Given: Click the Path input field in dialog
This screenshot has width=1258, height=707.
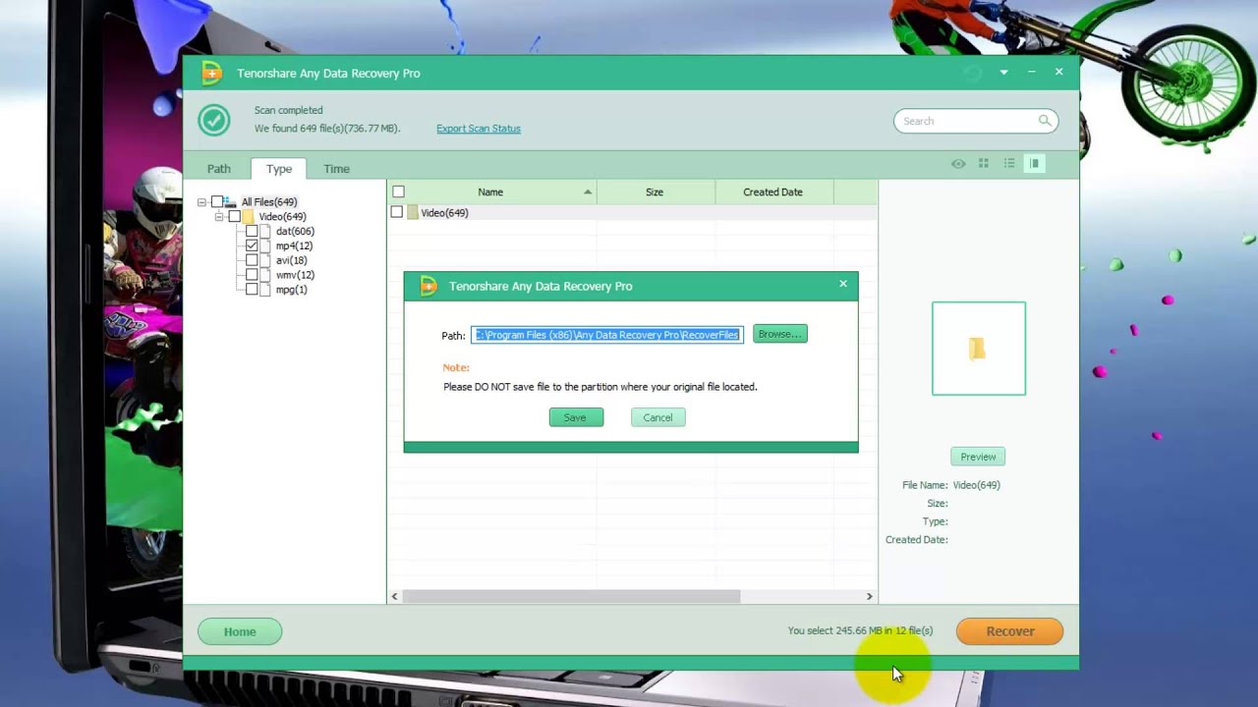Looking at the screenshot, I should pyautogui.click(x=607, y=335).
